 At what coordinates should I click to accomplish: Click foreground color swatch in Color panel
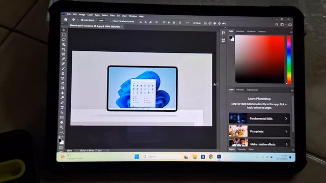pyautogui.click(x=230, y=37)
